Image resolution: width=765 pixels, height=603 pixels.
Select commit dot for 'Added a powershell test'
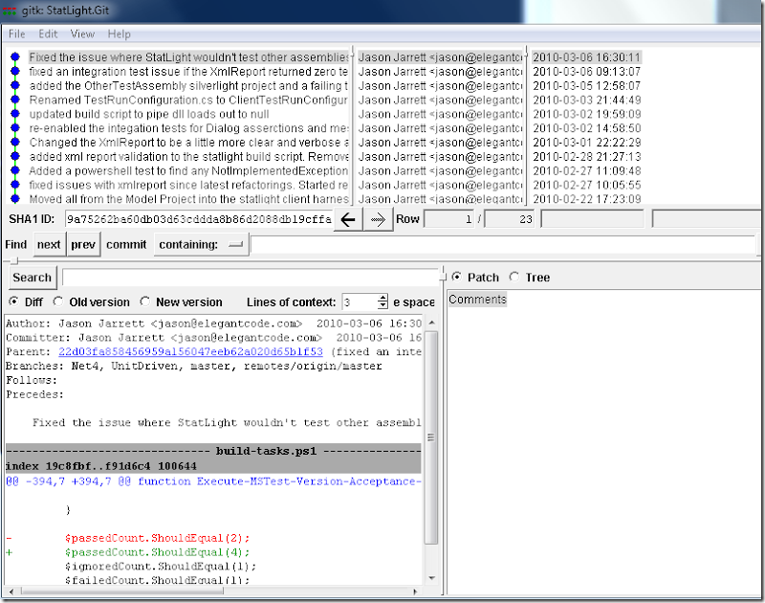(15, 170)
